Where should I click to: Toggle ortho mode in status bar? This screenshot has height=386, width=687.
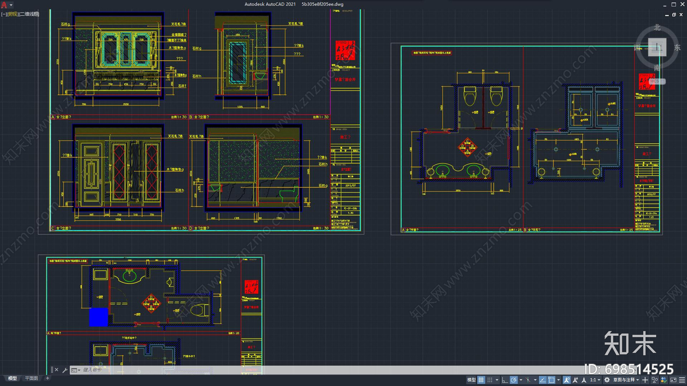click(505, 380)
